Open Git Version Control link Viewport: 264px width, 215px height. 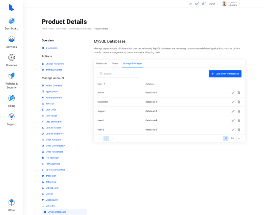coord(55,170)
